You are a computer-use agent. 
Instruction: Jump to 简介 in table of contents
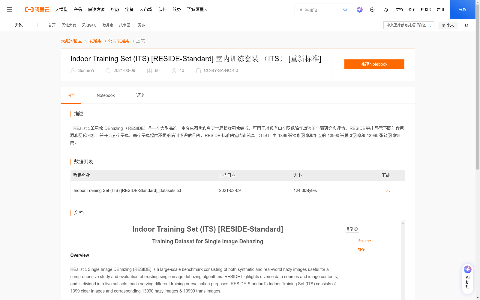361,250
